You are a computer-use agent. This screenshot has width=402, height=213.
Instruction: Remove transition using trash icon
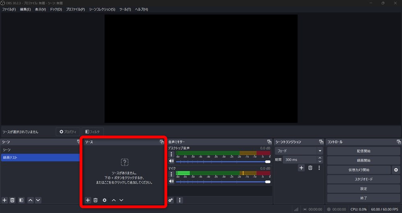tap(310, 168)
